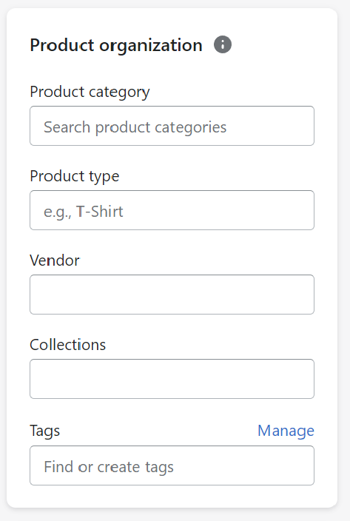Click the Product organization heading
The height and width of the screenshot is (521, 350).
click(116, 46)
